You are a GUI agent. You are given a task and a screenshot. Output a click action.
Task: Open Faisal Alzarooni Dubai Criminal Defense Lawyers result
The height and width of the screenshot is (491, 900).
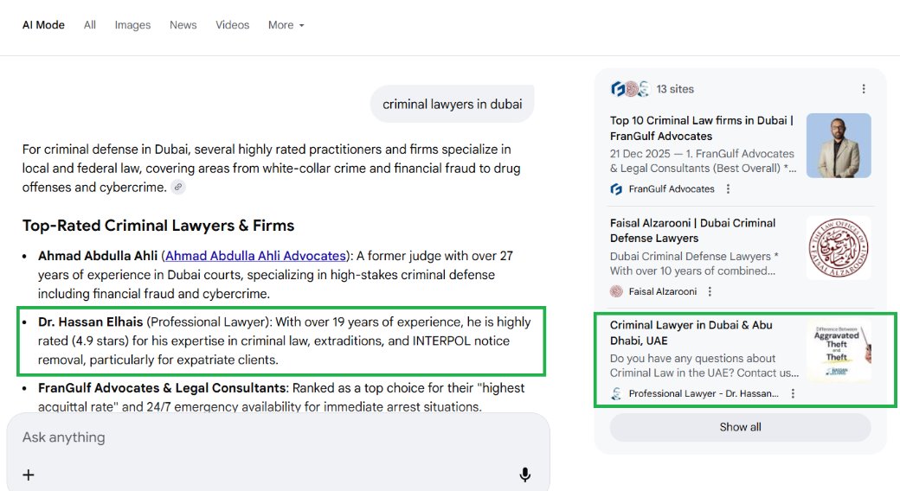click(693, 231)
